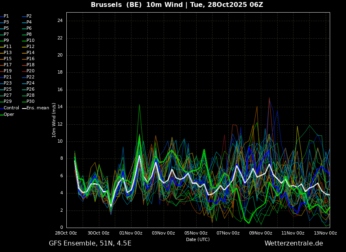Click the Wetterzentrale.de watermark text
346x252 pixels.
(294, 243)
